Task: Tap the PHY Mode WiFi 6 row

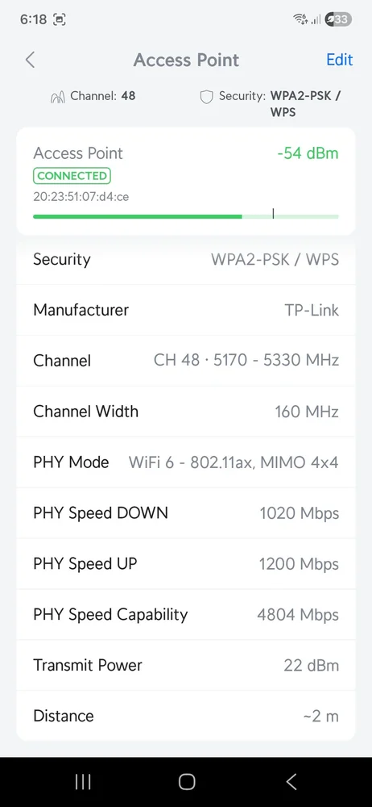Action: 186,462
